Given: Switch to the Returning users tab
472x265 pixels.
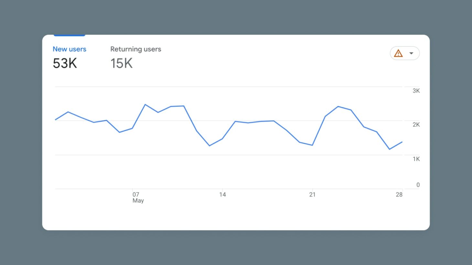Looking at the screenshot, I should click(136, 49).
